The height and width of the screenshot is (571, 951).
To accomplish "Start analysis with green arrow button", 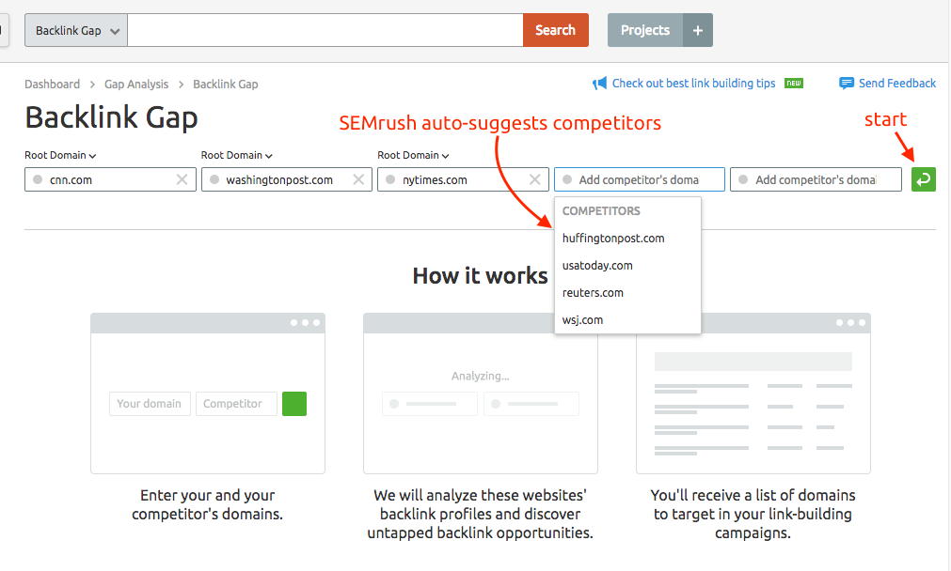I will click(x=923, y=179).
